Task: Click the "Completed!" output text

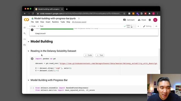Action: (40, 34)
